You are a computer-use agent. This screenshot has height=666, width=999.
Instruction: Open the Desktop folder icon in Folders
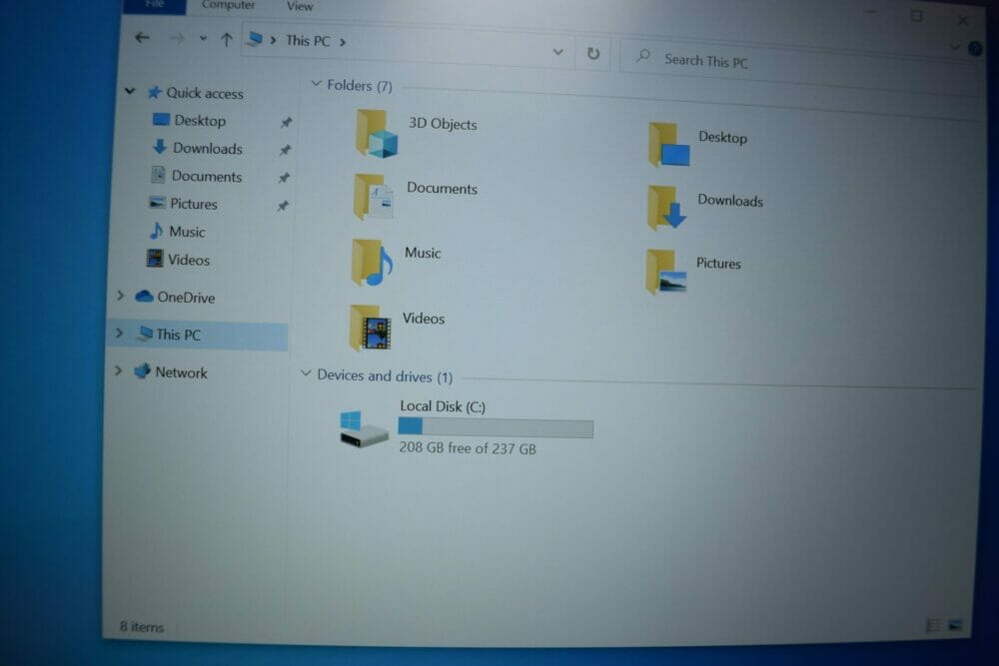pos(669,145)
